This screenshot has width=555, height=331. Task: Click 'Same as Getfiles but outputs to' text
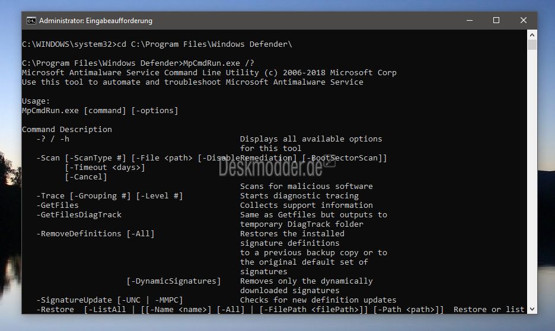(314, 215)
